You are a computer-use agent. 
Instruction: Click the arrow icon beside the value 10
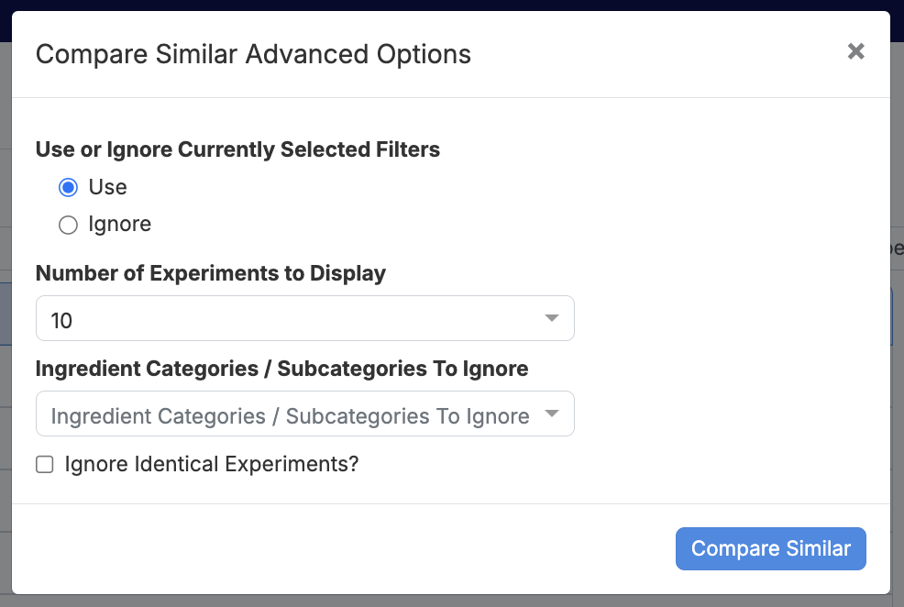pos(552,318)
